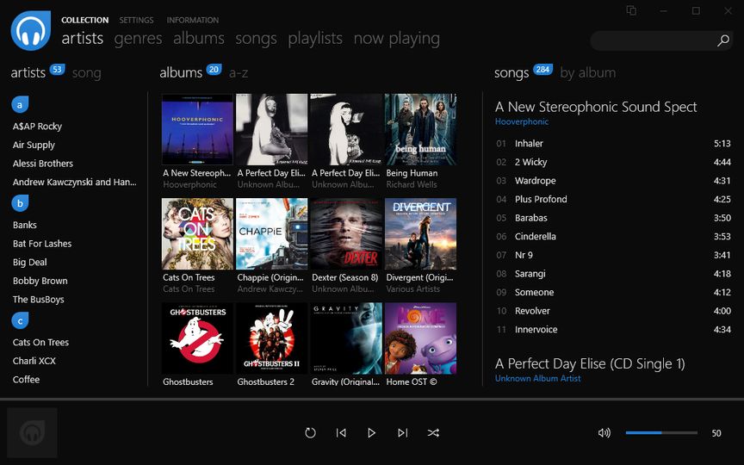Open Hooverphonic album cover thumbnail
The width and height of the screenshot is (744, 465).
click(197, 129)
